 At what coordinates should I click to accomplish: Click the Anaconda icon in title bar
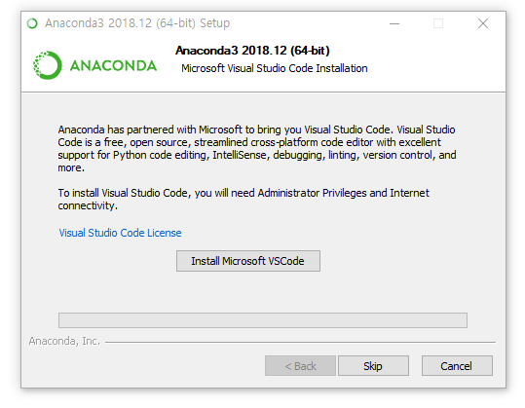32,23
